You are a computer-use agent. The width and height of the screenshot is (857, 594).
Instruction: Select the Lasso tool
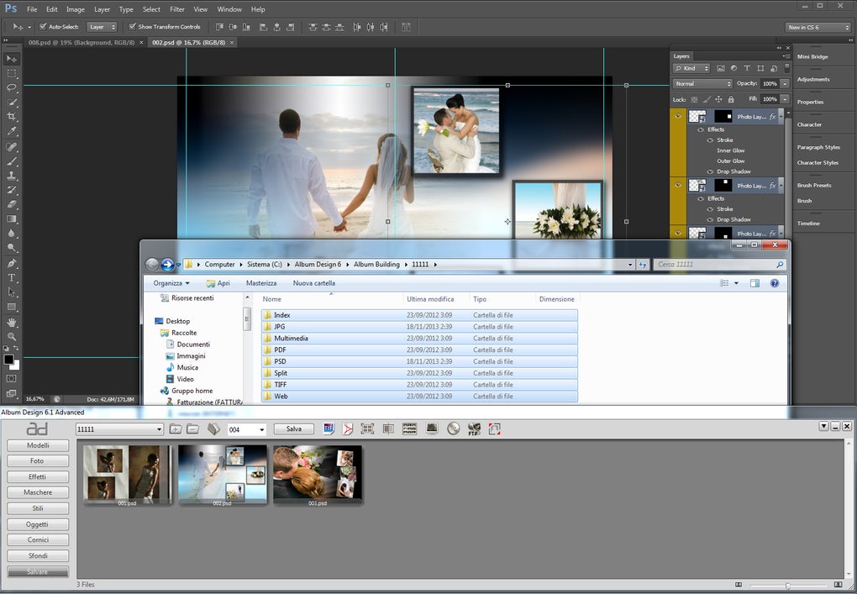[12, 87]
